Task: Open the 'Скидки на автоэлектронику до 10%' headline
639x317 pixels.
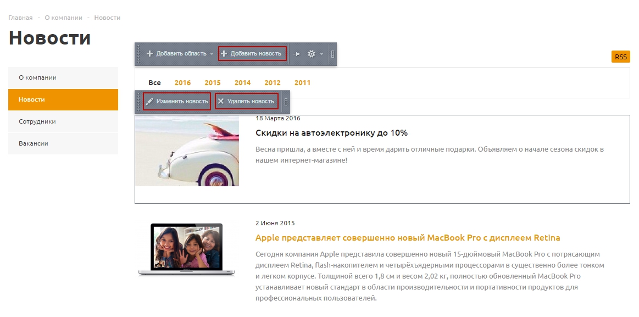Action: click(x=332, y=133)
